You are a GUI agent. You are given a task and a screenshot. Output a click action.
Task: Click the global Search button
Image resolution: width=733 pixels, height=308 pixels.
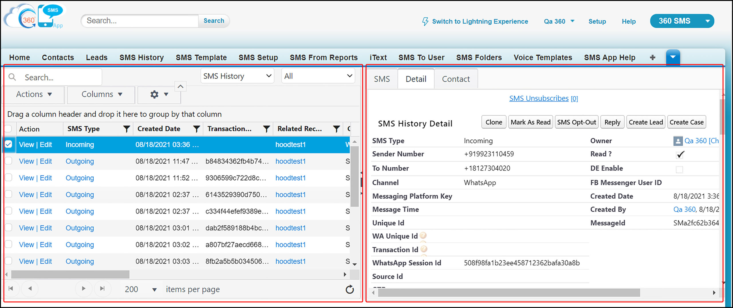[214, 21]
